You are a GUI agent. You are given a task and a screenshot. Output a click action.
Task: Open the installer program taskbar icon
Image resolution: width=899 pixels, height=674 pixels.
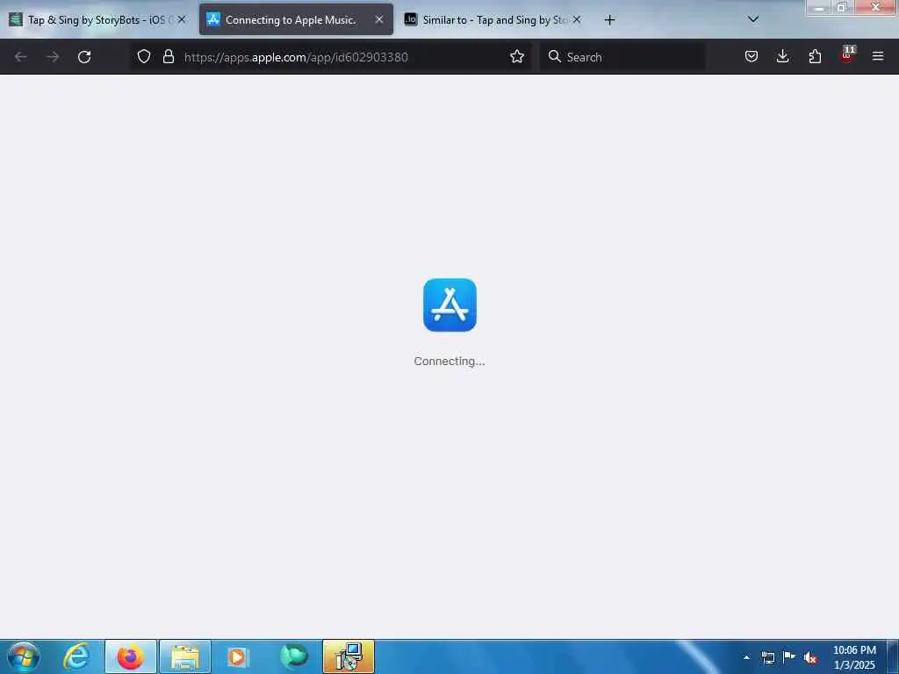point(348,656)
